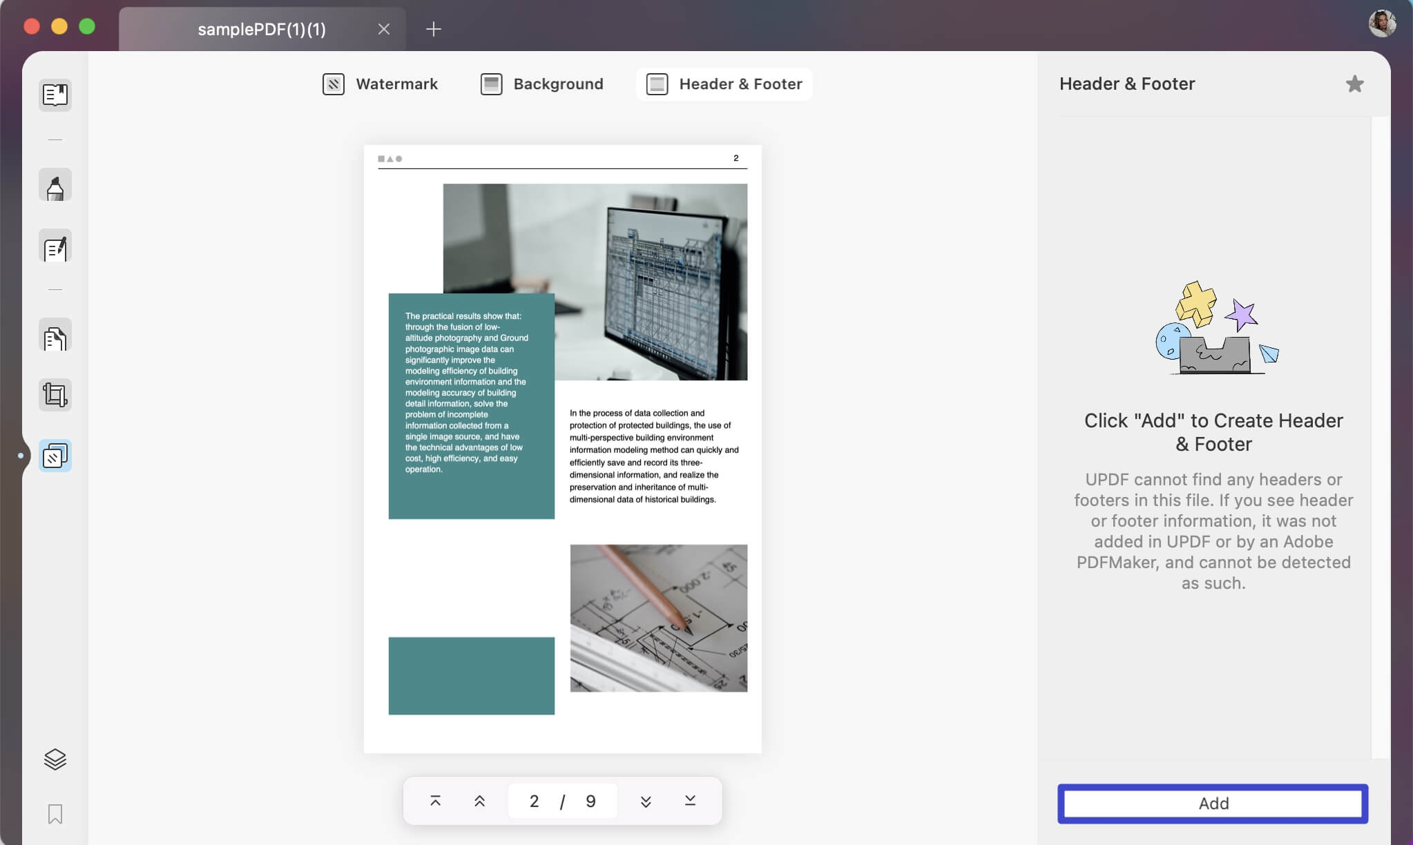Jump to the first page

click(435, 800)
